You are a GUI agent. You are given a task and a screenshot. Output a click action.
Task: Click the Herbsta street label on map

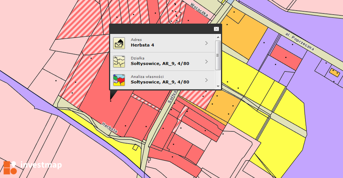[110, 128]
